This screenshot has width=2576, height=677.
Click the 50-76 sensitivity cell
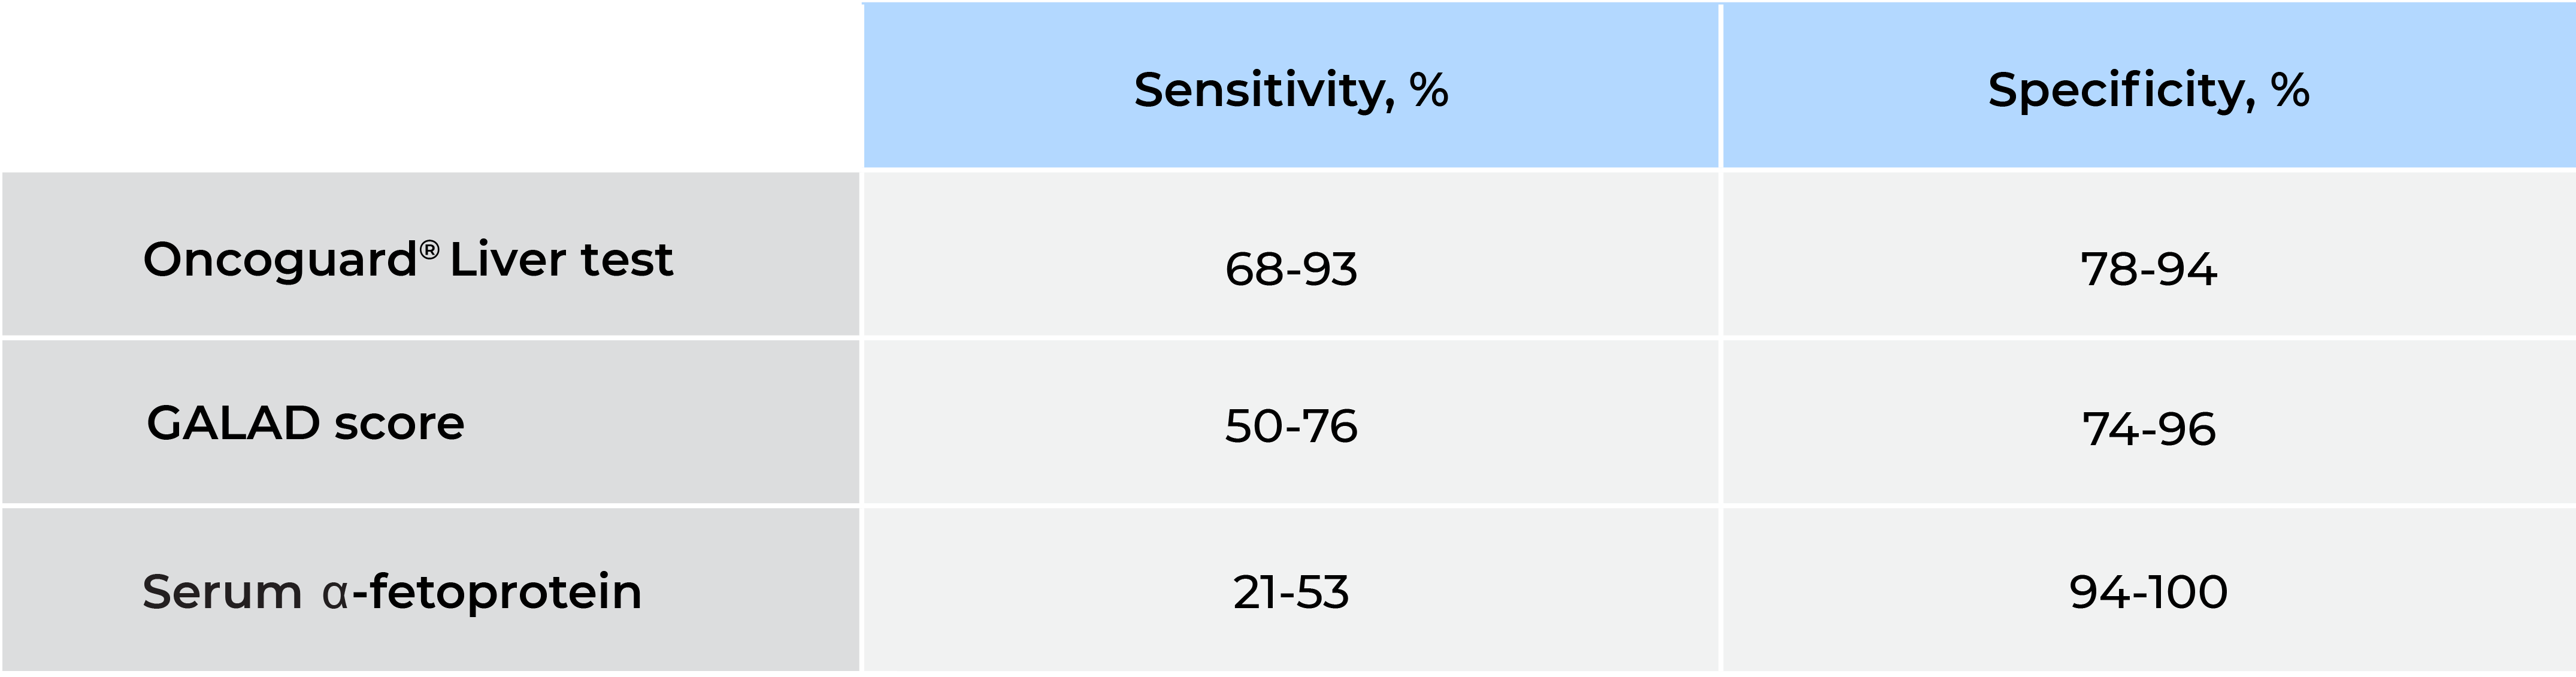[1291, 427]
